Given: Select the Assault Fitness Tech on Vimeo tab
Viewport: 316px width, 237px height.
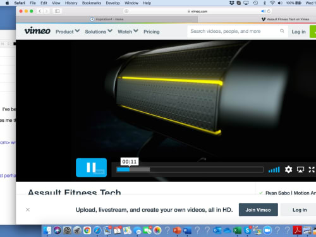Looking at the screenshot, I should click(286, 19).
